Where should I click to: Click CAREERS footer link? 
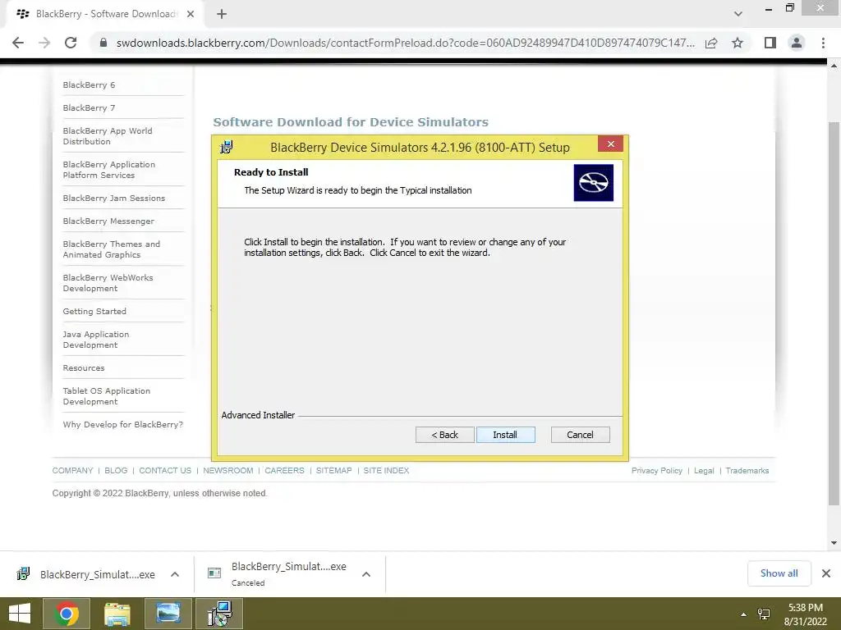(284, 470)
